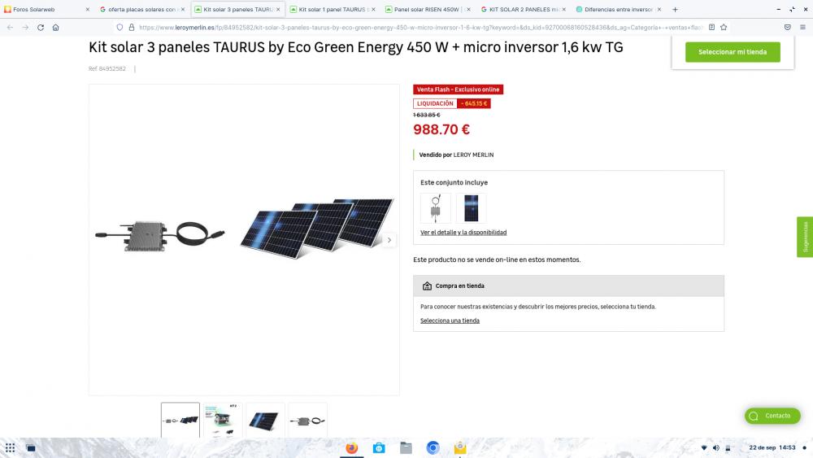This screenshot has width=813, height=458.
Task: Go to the browser home page icon
Action: point(55,28)
